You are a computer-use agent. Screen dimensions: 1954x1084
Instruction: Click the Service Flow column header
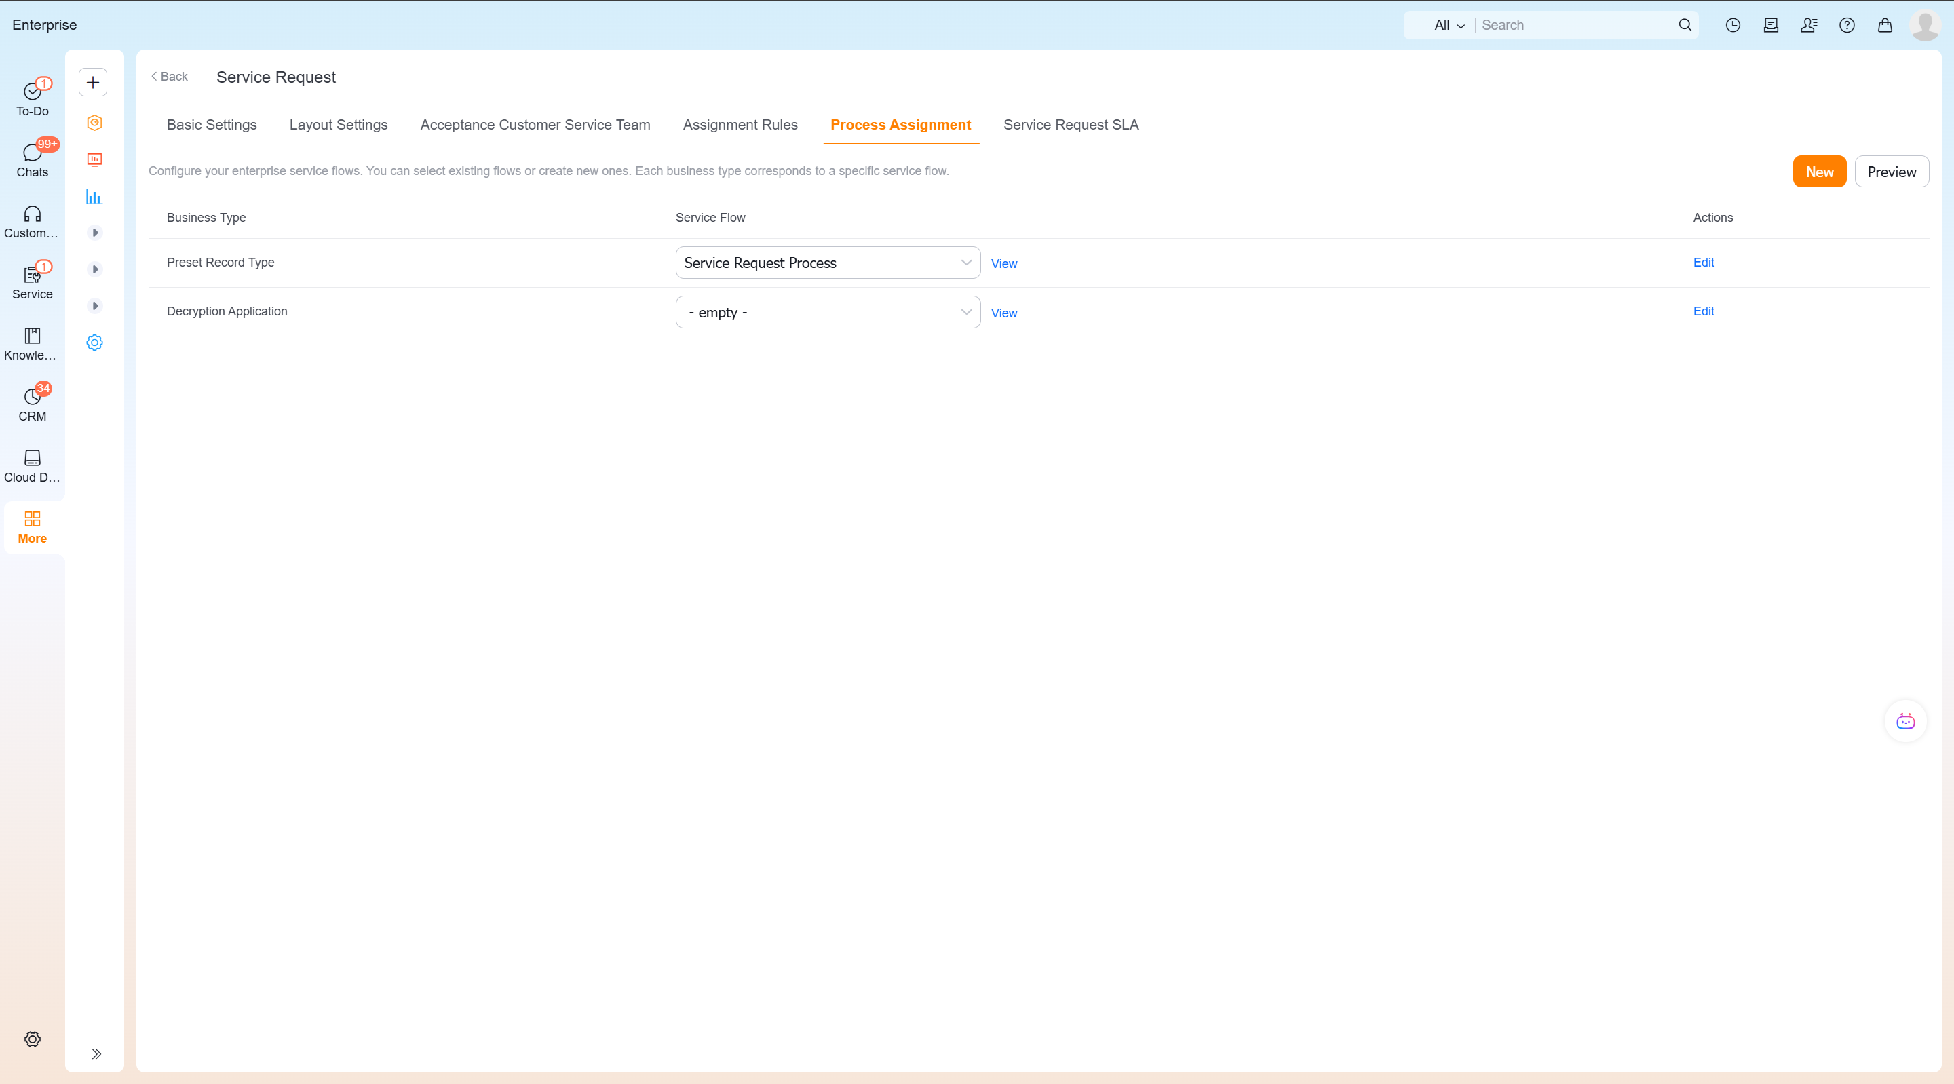pyautogui.click(x=710, y=217)
